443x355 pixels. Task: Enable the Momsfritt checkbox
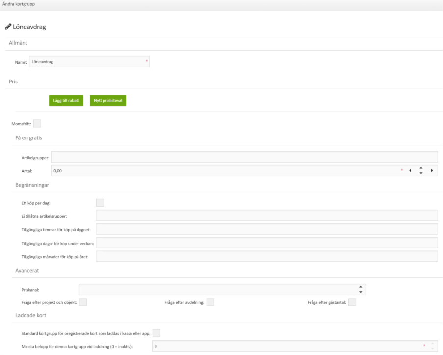click(37, 124)
